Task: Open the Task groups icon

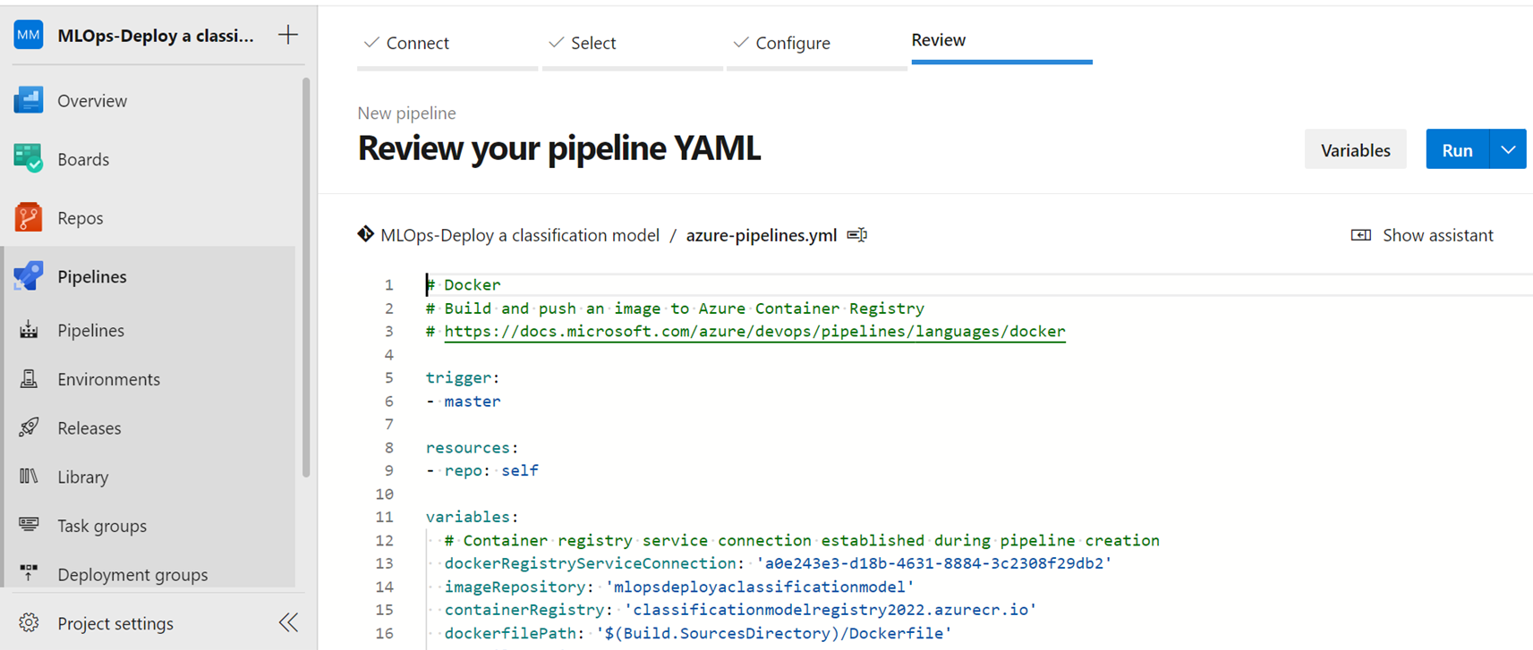Action: click(x=29, y=525)
